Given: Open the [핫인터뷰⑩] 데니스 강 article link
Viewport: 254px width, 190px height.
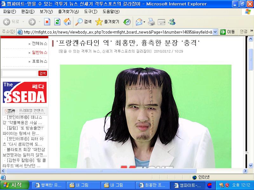Looking at the screenshot, I should click(x=23, y=120).
